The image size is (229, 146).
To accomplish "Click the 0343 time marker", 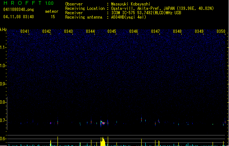I will tap(68, 31).
